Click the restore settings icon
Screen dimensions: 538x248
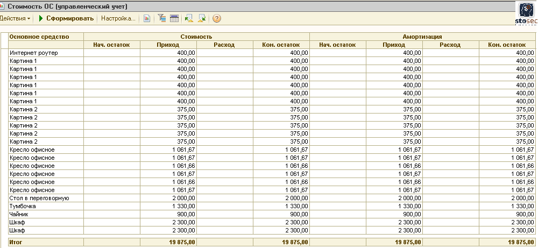coord(189,18)
